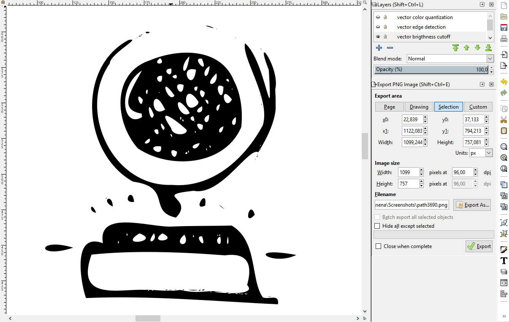Iconify the Layers panel arrow button
Screen dimensions: 509x322
482,5
